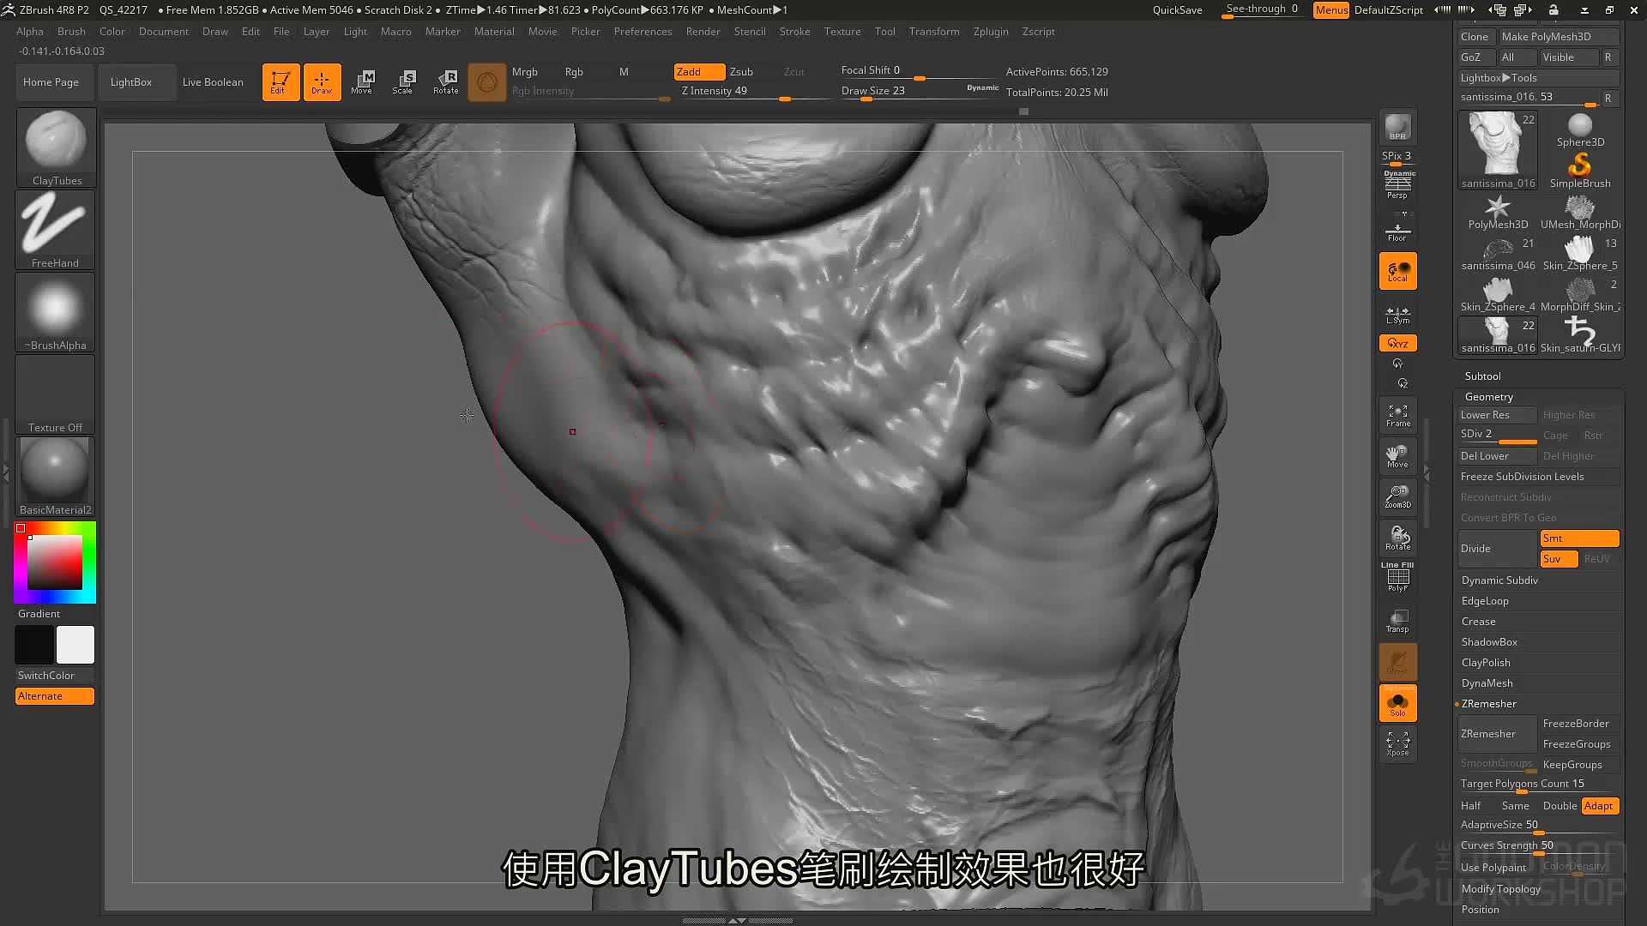1647x926 pixels.
Task: Select the Rotate transform tool icon
Action: [446, 82]
